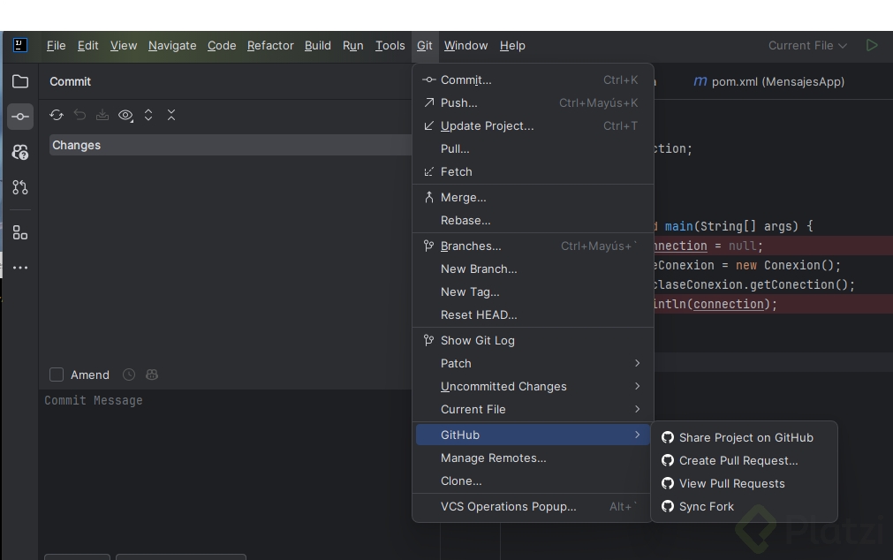The width and height of the screenshot is (893, 560).
Task: Click the green Run icon
Action: pyautogui.click(x=872, y=45)
